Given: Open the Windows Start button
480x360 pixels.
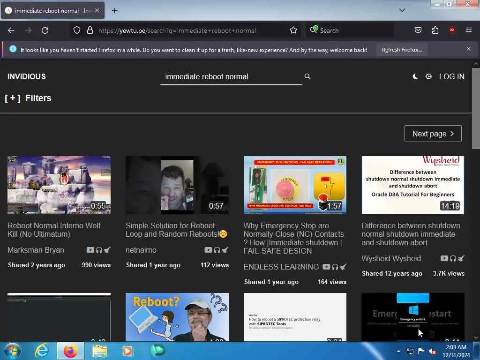Looking at the screenshot, I should coord(12,351).
